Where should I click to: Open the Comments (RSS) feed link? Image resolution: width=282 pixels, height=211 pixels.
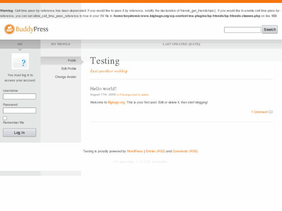[185, 151]
